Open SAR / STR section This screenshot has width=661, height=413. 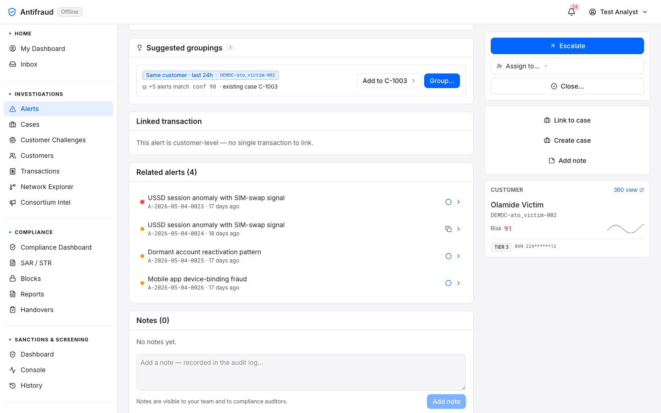tap(58, 263)
